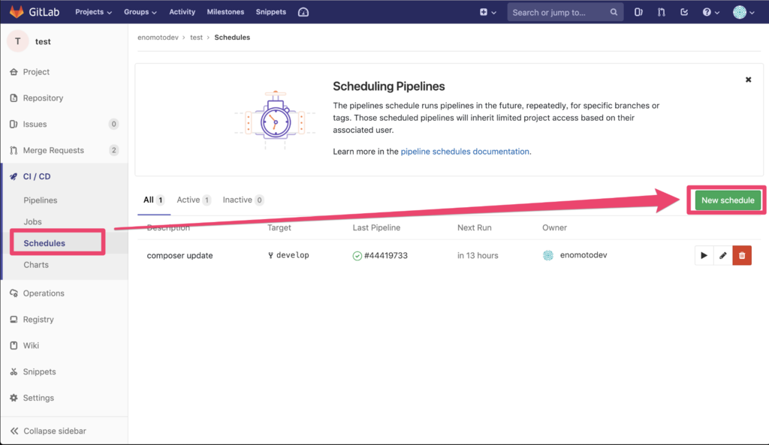Go to Activity in the top bar
Screen dimensions: 769x445
pyautogui.click(x=182, y=12)
